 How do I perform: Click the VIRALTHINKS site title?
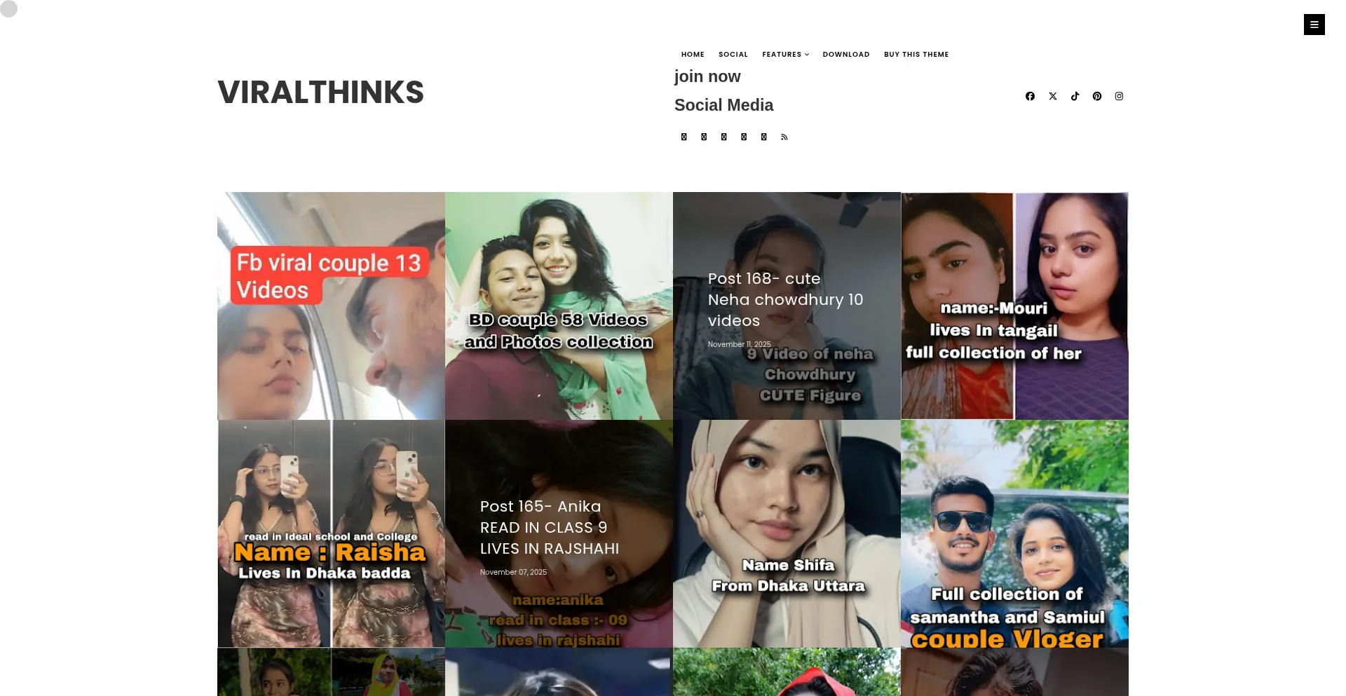coord(321,93)
